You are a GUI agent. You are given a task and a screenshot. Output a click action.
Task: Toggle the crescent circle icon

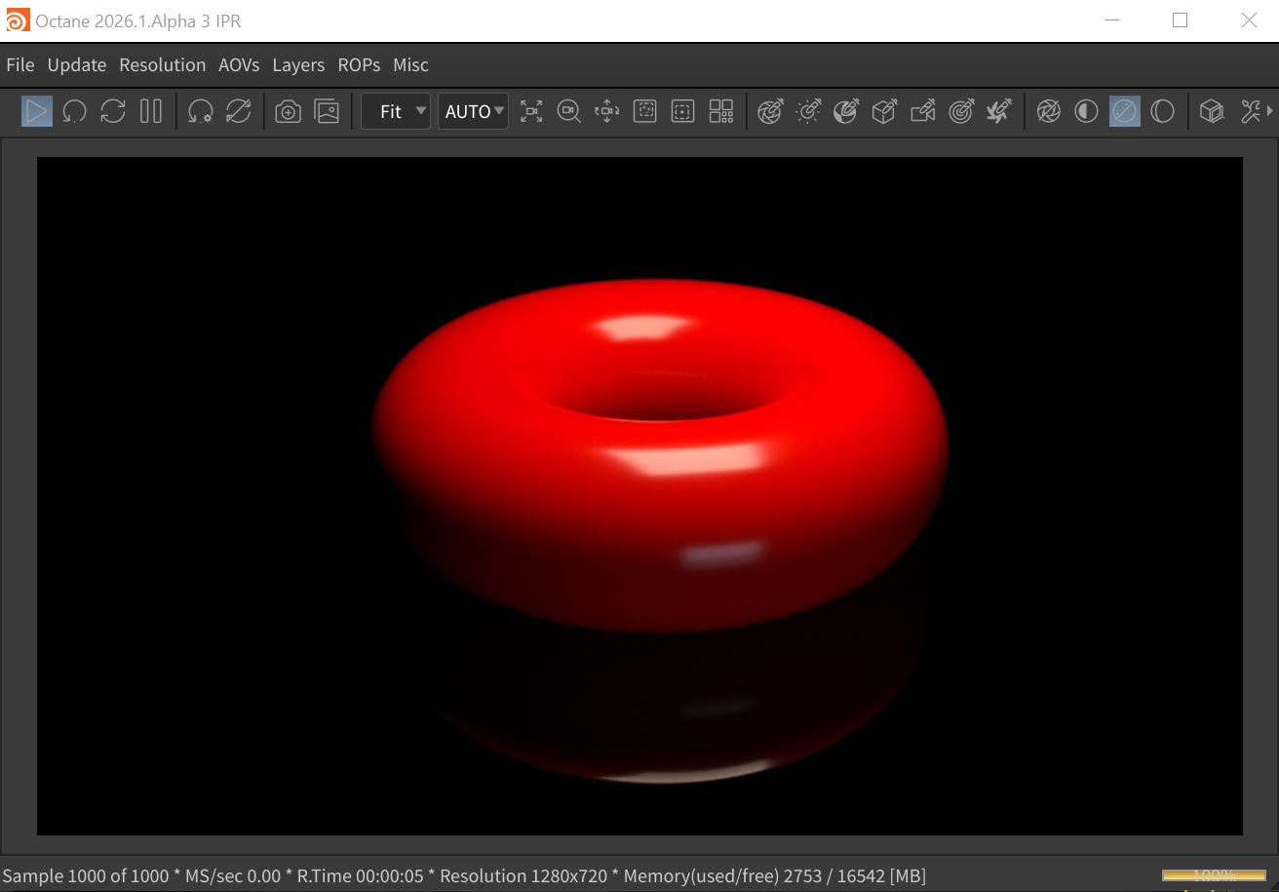(x=1162, y=111)
